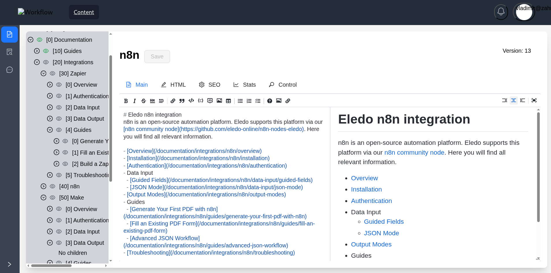Click the Save button
The height and width of the screenshot is (273, 551).
(157, 56)
